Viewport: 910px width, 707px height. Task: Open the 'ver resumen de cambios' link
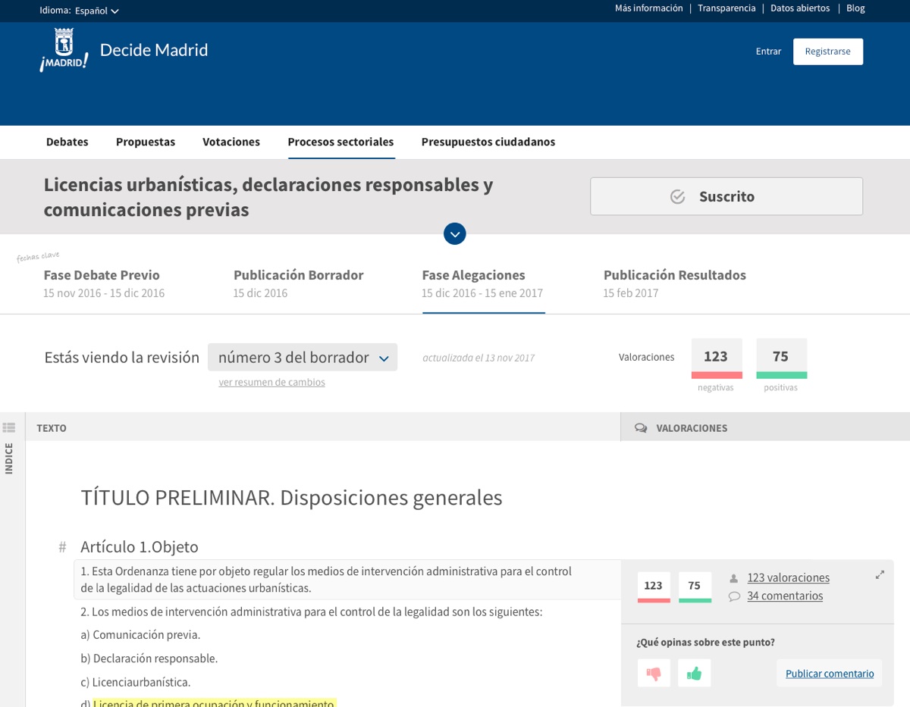271,383
